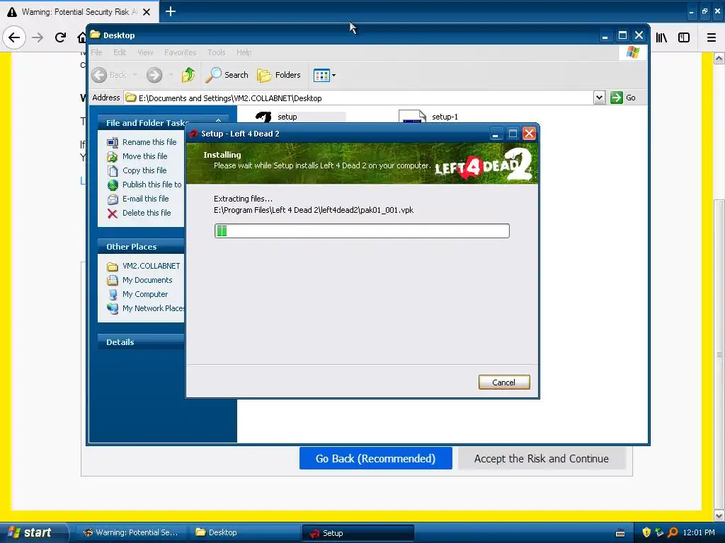Open the Help menu in Explorer
Image resolution: width=725 pixels, height=543 pixels.
(244, 52)
